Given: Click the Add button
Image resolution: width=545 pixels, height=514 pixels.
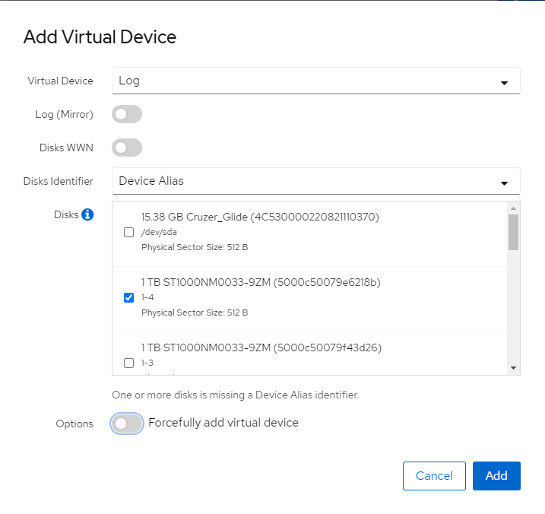Looking at the screenshot, I should [x=496, y=475].
